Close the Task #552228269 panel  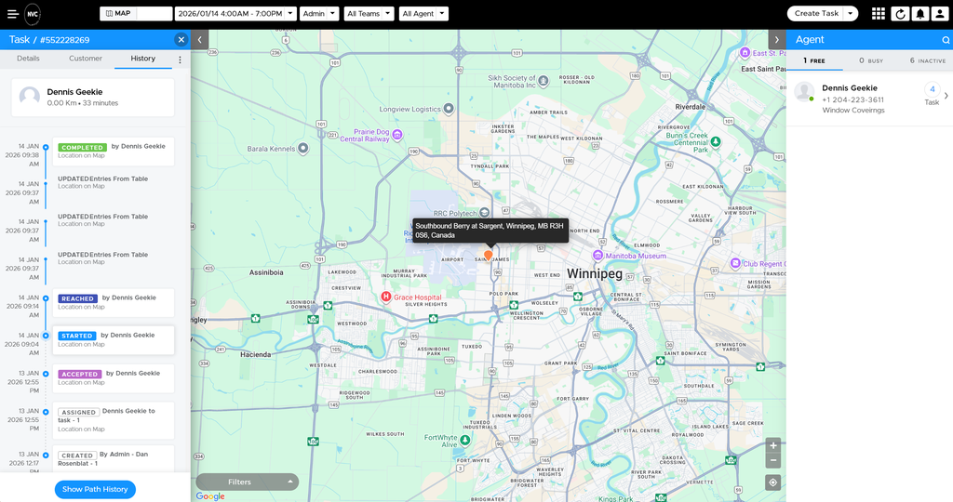(181, 40)
